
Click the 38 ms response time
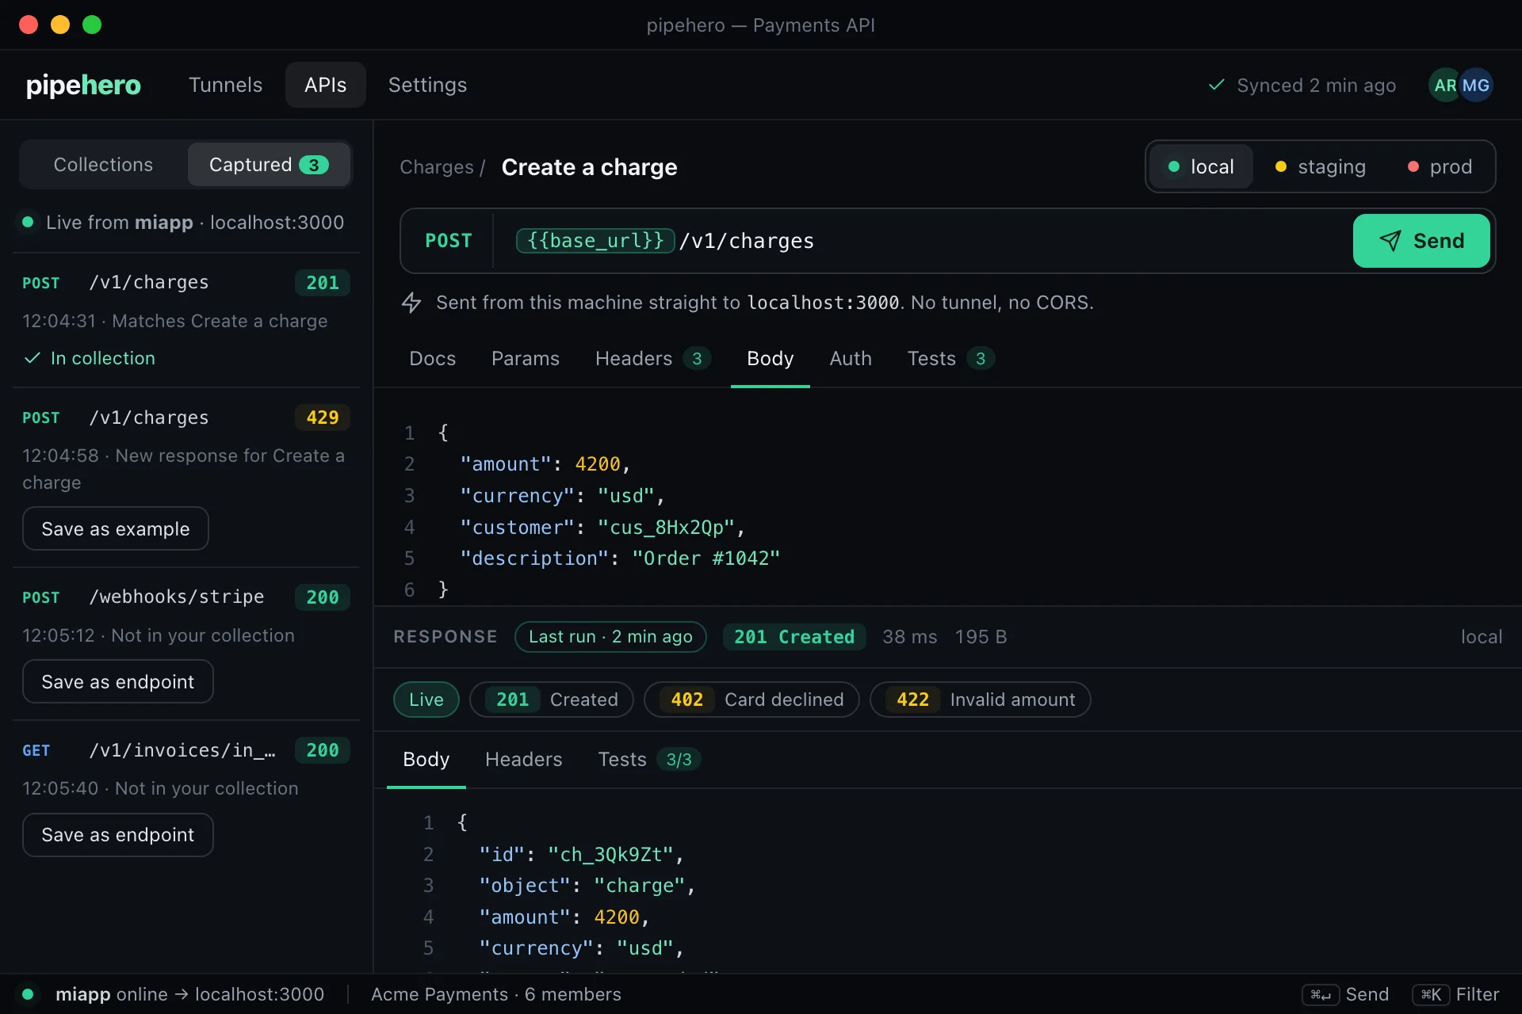tap(910, 637)
